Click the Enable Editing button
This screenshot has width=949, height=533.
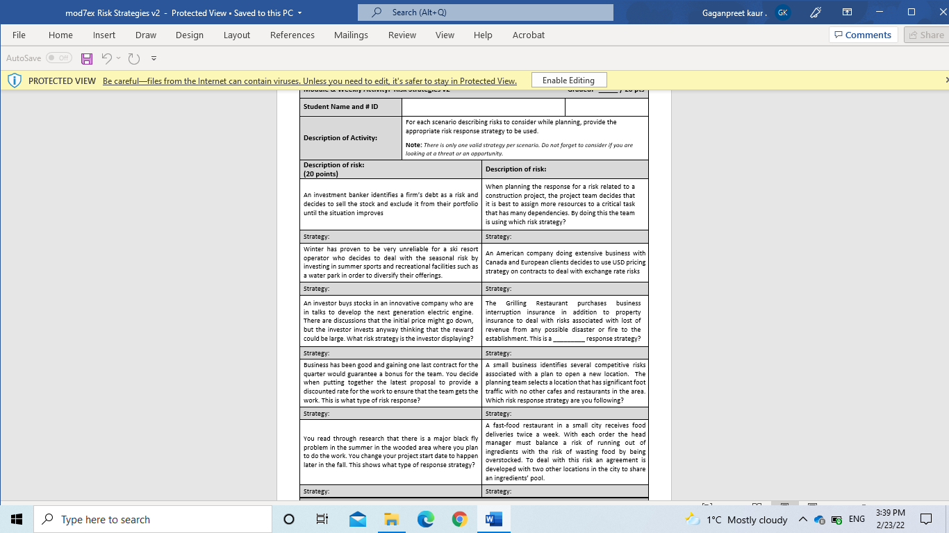568,79
